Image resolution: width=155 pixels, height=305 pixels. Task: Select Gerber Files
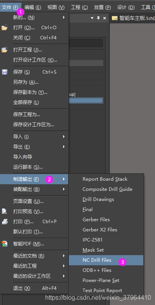click(x=106, y=219)
